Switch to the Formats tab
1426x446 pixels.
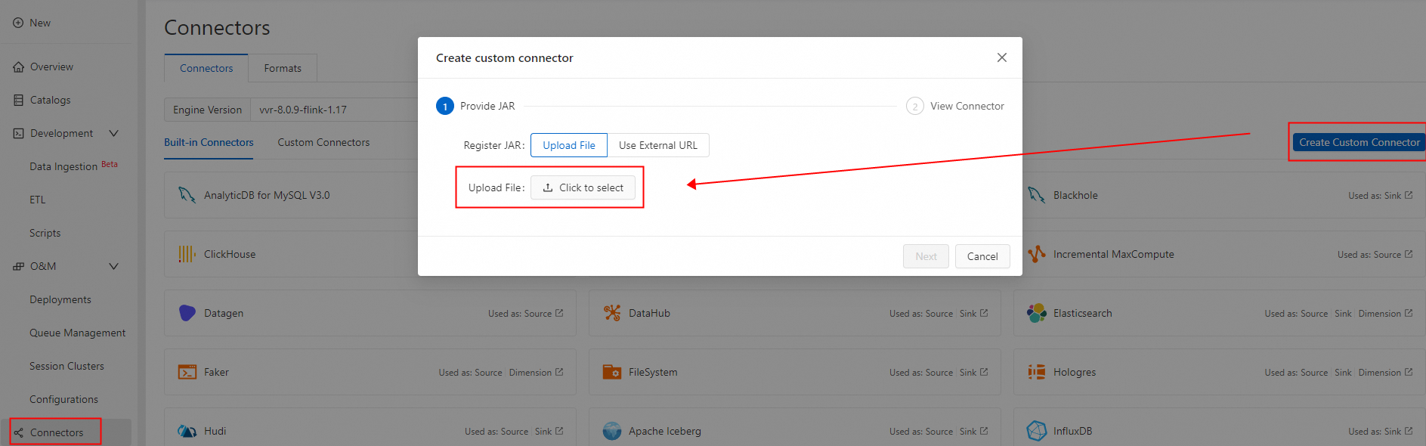283,68
